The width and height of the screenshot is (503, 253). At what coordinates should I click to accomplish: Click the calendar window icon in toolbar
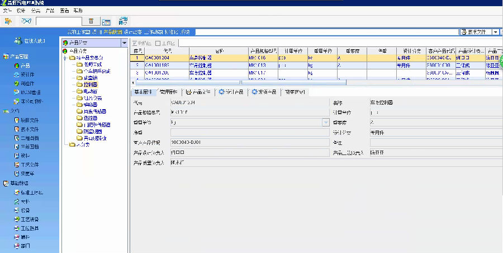click(106, 21)
